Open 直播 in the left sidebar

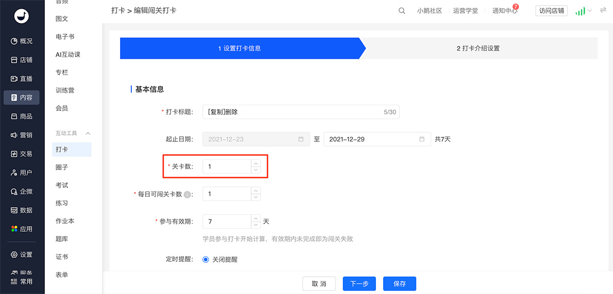point(22,79)
